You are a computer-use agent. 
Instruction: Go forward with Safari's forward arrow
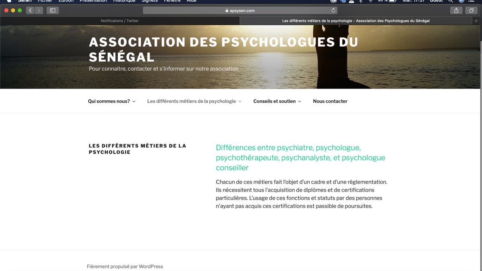click(x=39, y=10)
